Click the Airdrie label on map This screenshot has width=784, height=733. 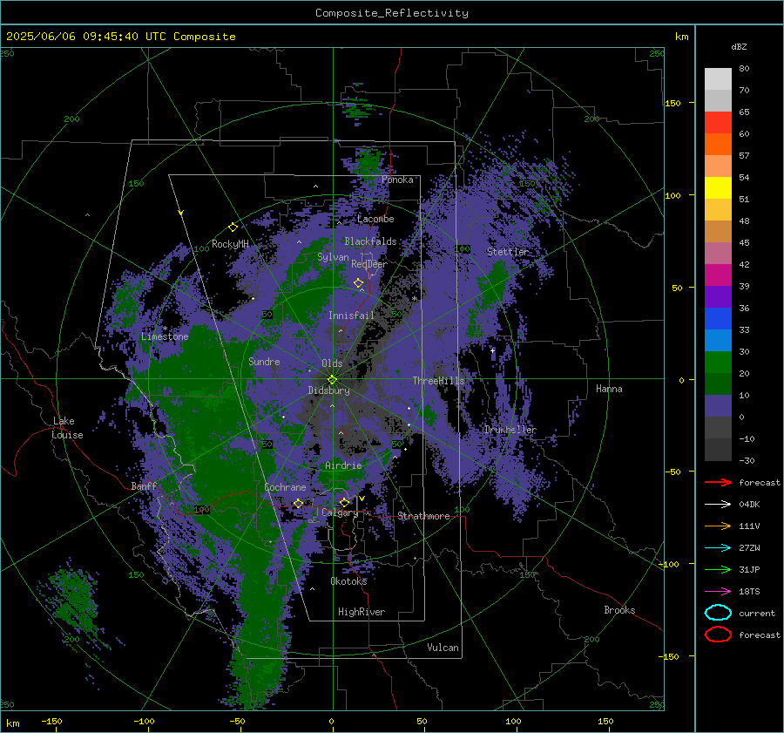click(343, 465)
